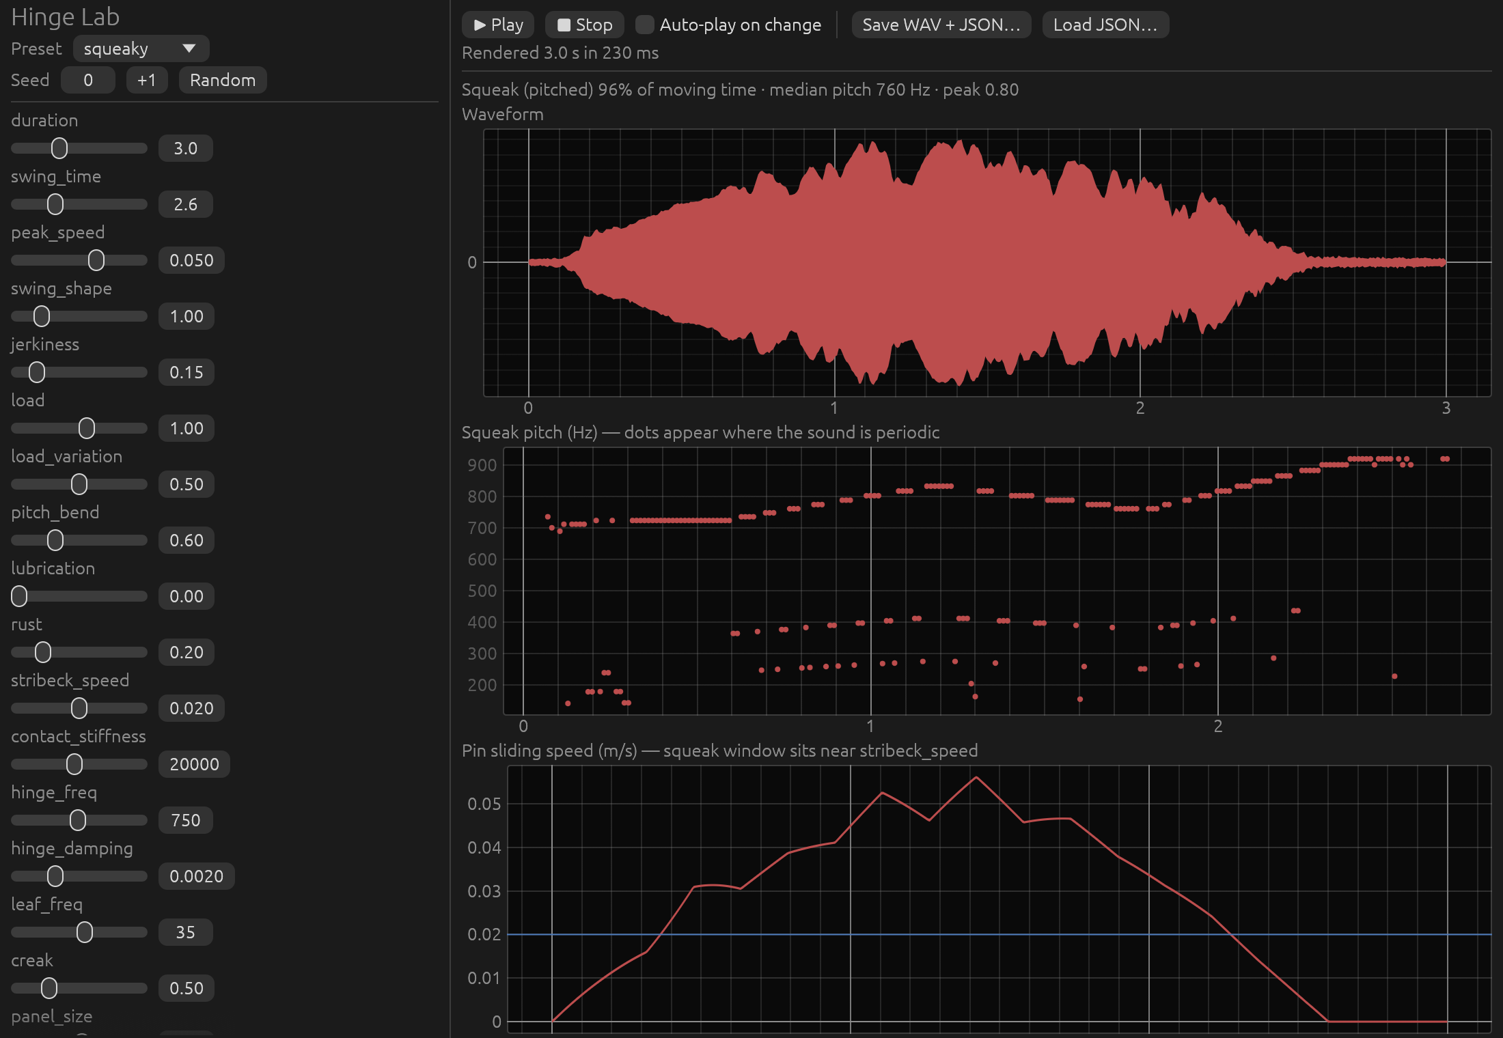Click the swing_time value field 2.6
Image resolution: width=1503 pixels, height=1038 pixels.
point(186,204)
